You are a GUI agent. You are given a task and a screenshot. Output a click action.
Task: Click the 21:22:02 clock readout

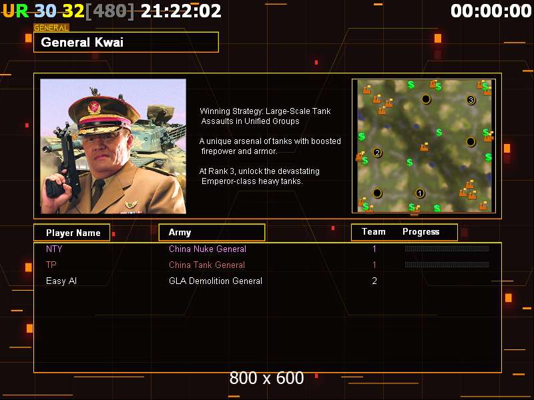(x=181, y=11)
